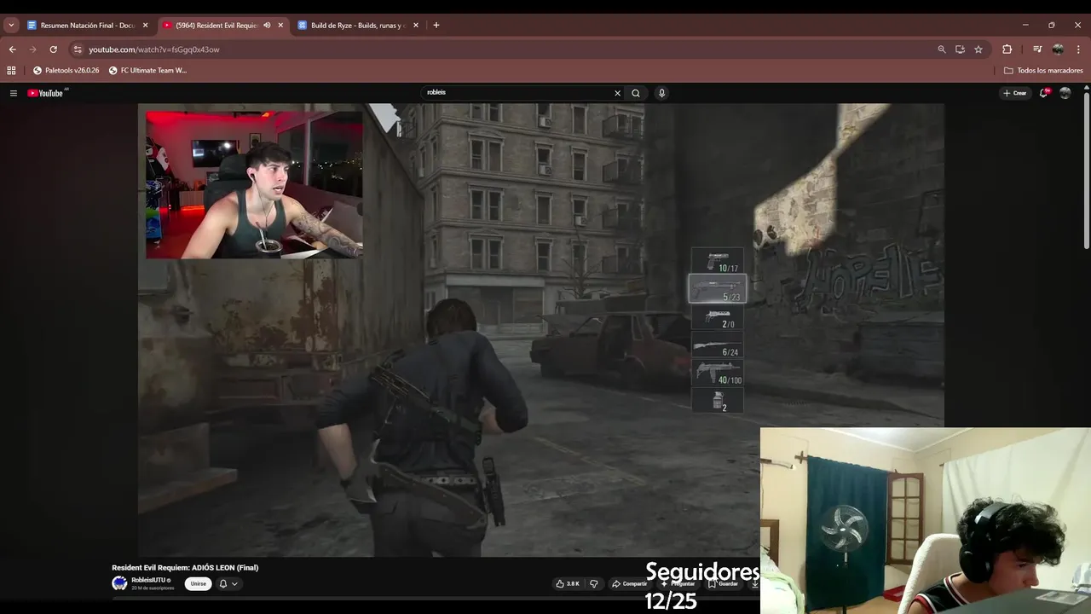Open the apps grid in the bookmarks bar

[11, 71]
